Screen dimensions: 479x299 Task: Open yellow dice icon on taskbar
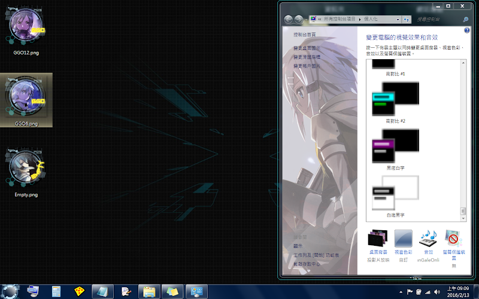(x=80, y=292)
